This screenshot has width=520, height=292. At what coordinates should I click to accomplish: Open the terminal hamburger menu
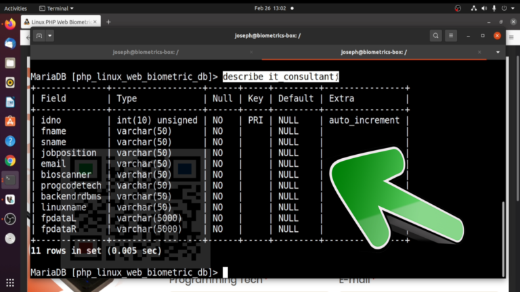pyautogui.click(x=452, y=35)
